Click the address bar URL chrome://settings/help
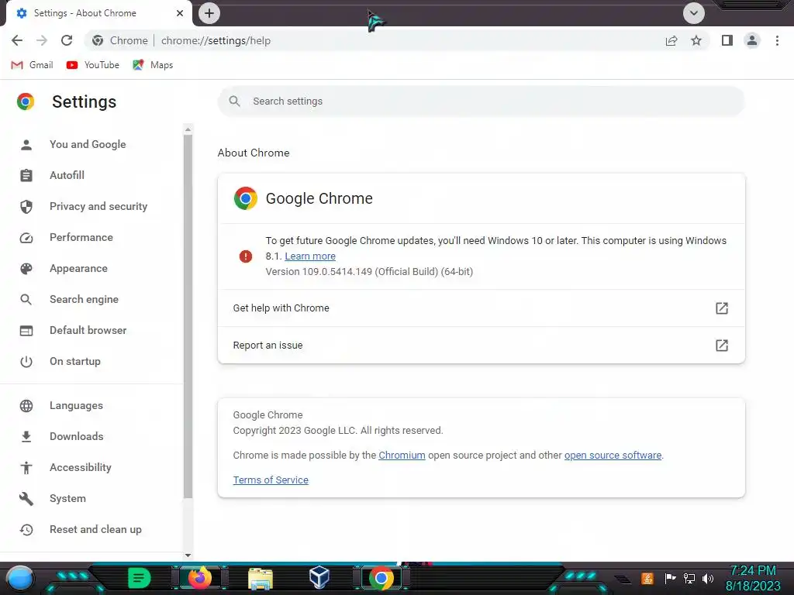This screenshot has width=794, height=595. point(216,40)
